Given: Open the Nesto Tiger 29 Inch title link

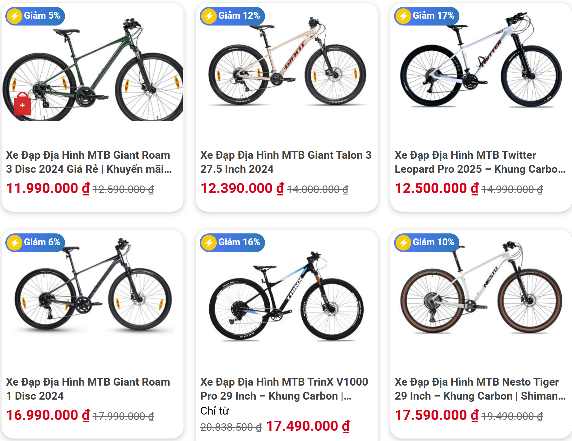Looking at the screenshot, I should click(x=480, y=389).
